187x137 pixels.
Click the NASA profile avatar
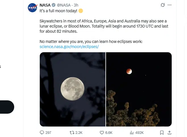(x=32, y=8)
